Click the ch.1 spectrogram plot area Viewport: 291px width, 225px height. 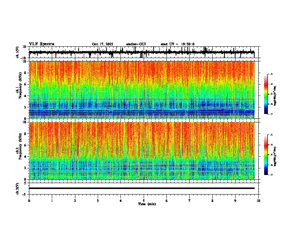pyautogui.click(x=141, y=90)
